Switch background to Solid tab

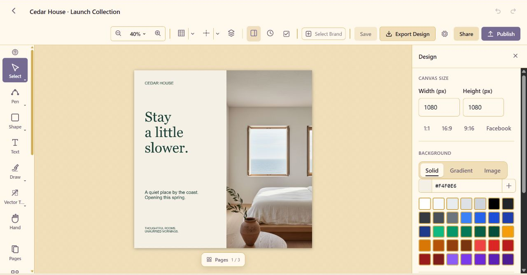[x=432, y=170]
